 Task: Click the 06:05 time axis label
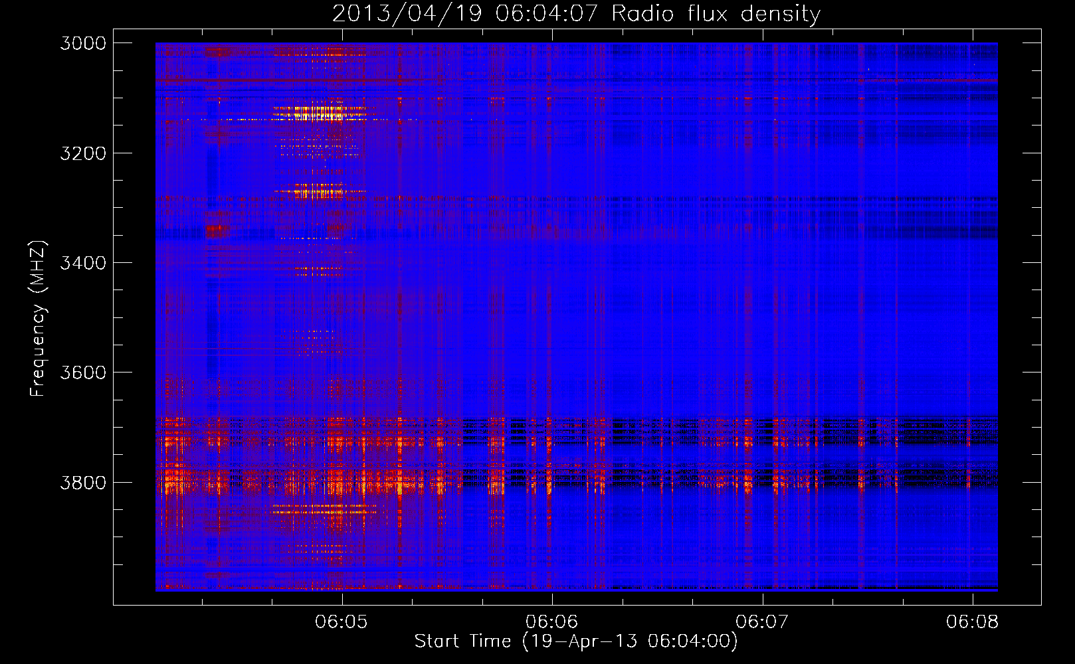click(x=342, y=622)
